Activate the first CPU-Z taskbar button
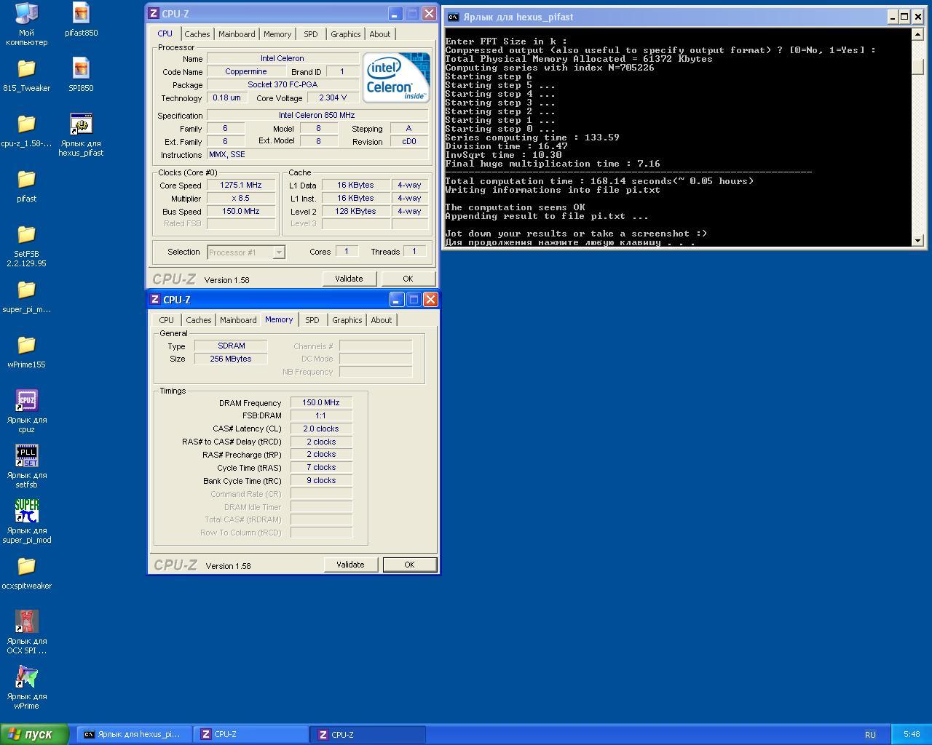This screenshot has width=932, height=745. [x=251, y=734]
